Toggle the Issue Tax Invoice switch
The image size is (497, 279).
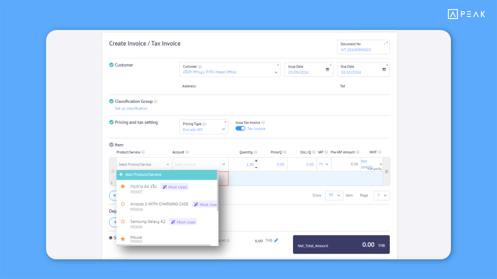[240, 129]
